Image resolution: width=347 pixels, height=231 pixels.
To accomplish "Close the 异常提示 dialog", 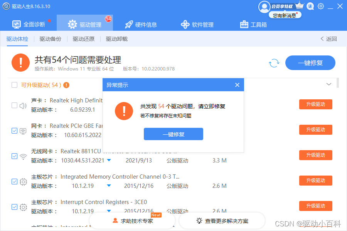I will [237, 85].
